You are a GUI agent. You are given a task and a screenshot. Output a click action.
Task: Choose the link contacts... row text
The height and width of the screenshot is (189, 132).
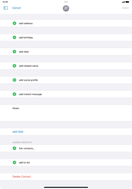point(27,148)
